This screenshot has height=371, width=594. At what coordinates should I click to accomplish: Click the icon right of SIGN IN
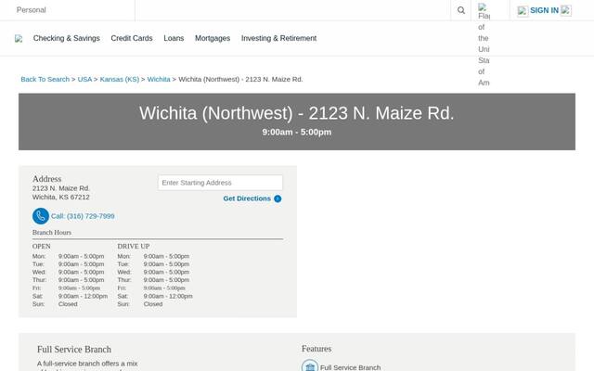tap(565, 10)
